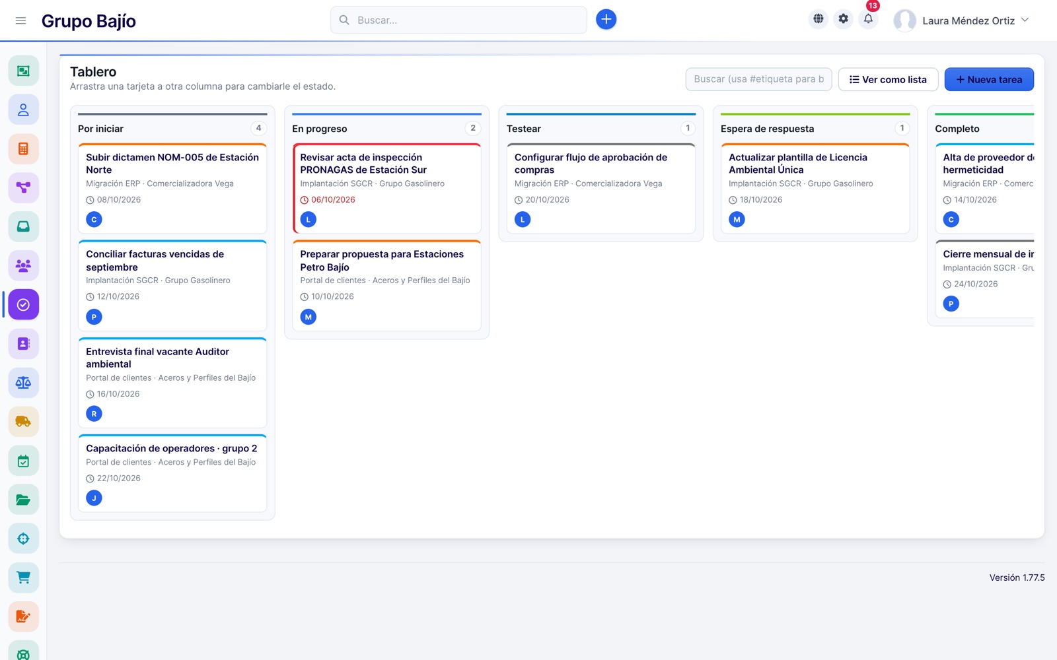Open card Entrevista final vacante Auditor ambiental
The height and width of the screenshot is (660, 1057).
click(x=172, y=383)
